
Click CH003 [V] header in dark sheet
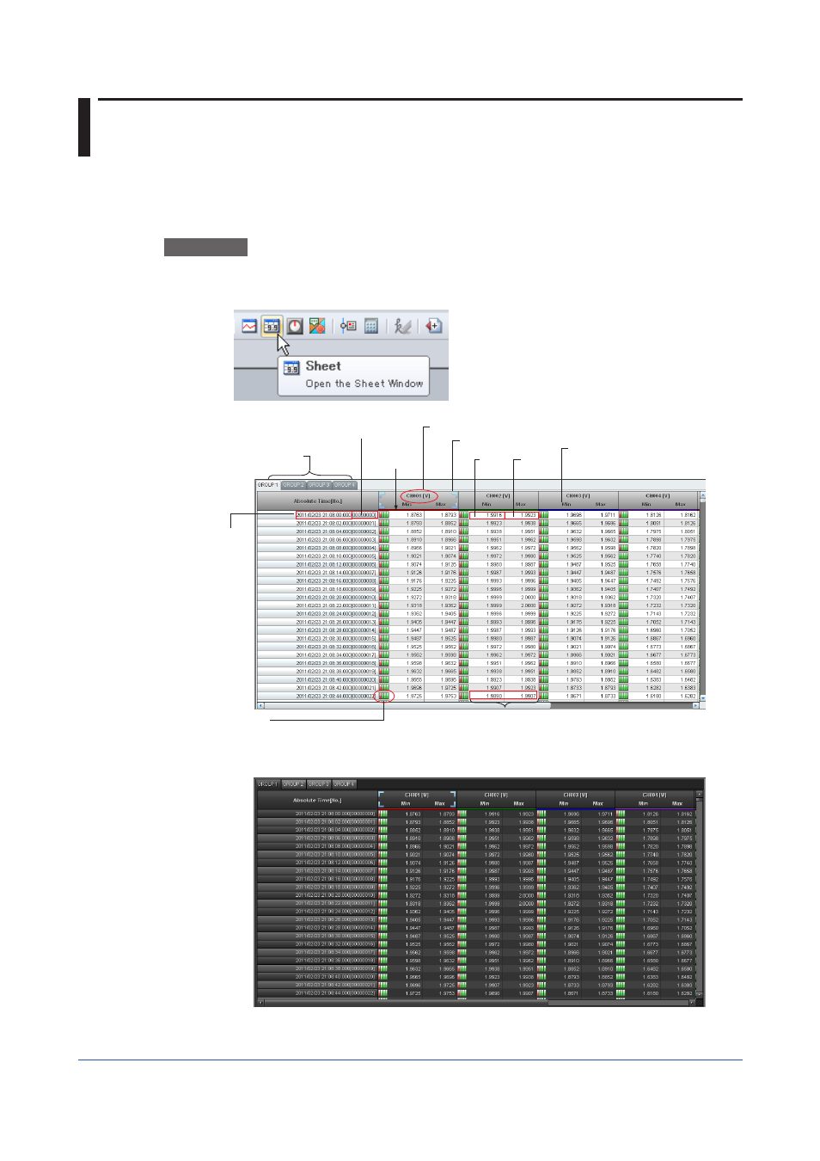point(576,795)
